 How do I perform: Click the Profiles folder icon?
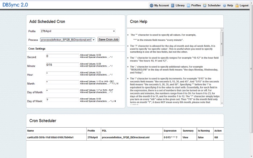pyautogui.click(x=188, y=5)
